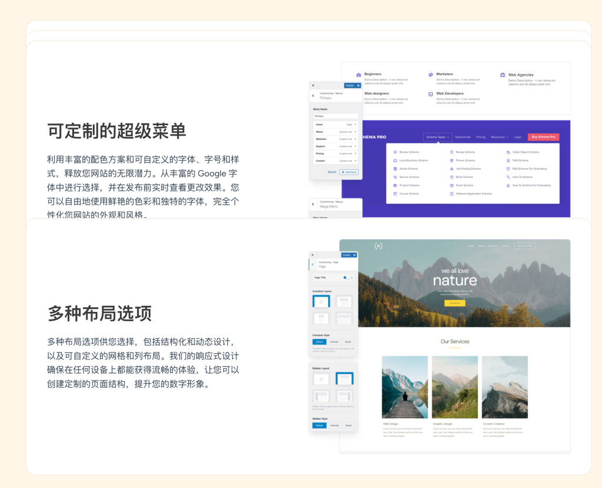Select the highlighted globe Container Layout option
The image size is (602, 488).
pyautogui.click(x=322, y=302)
